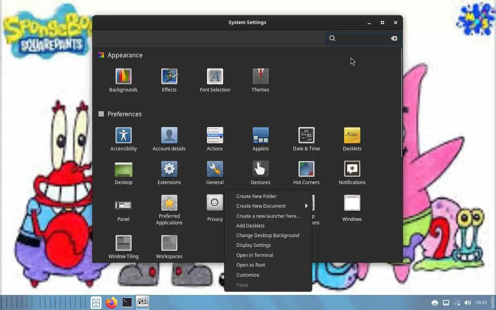Image resolution: width=496 pixels, height=310 pixels.
Task: Clear the search field with the X button
Action: click(394, 38)
